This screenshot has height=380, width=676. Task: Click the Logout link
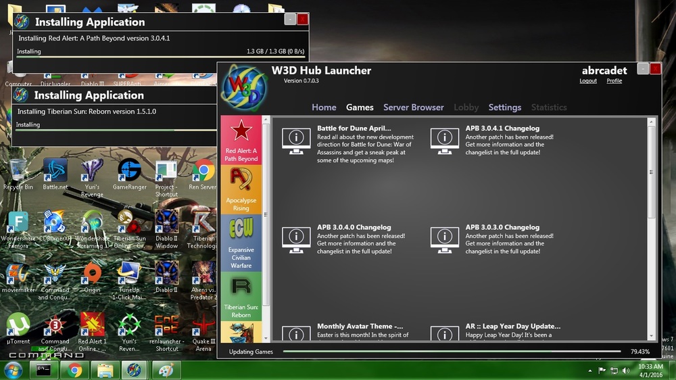(x=588, y=80)
